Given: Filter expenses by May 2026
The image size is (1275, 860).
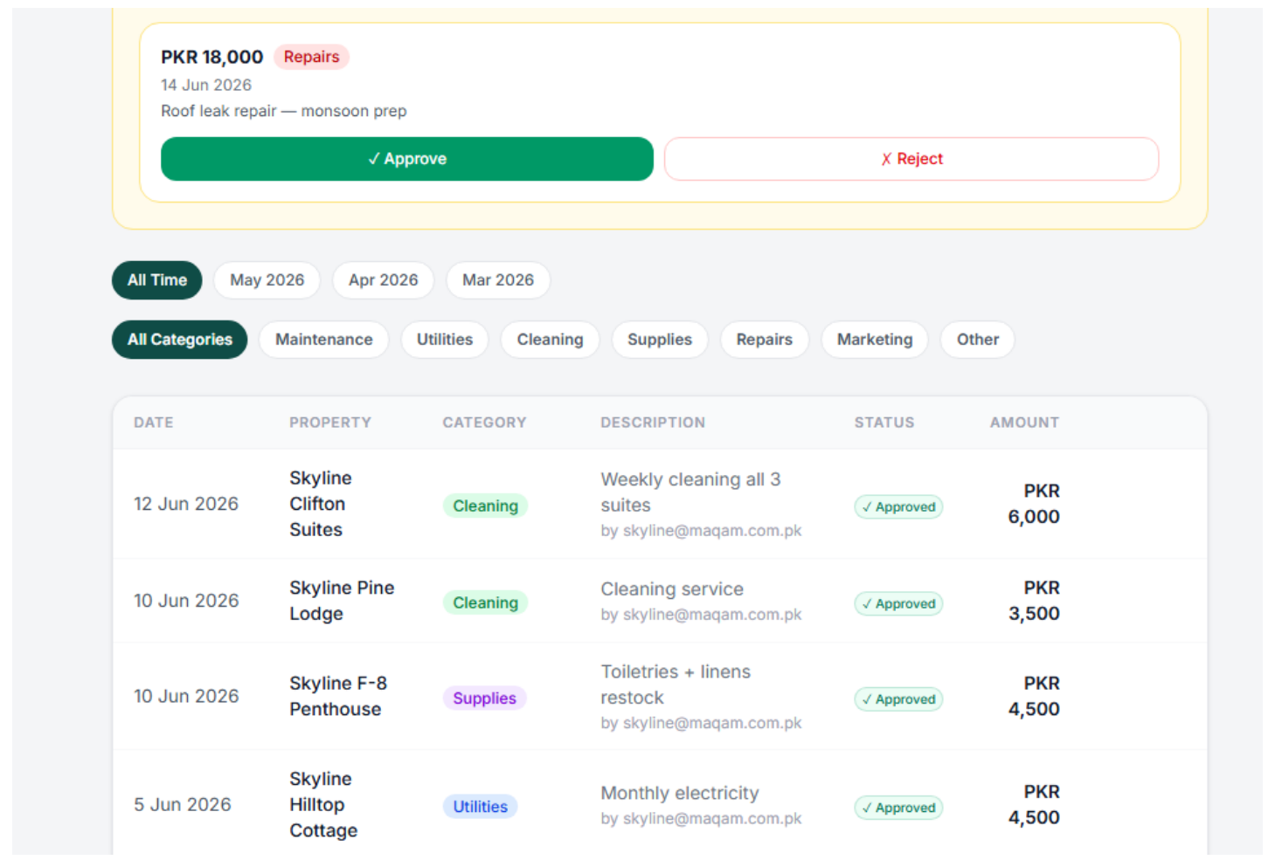Looking at the screenshot, I should [267, 280].
